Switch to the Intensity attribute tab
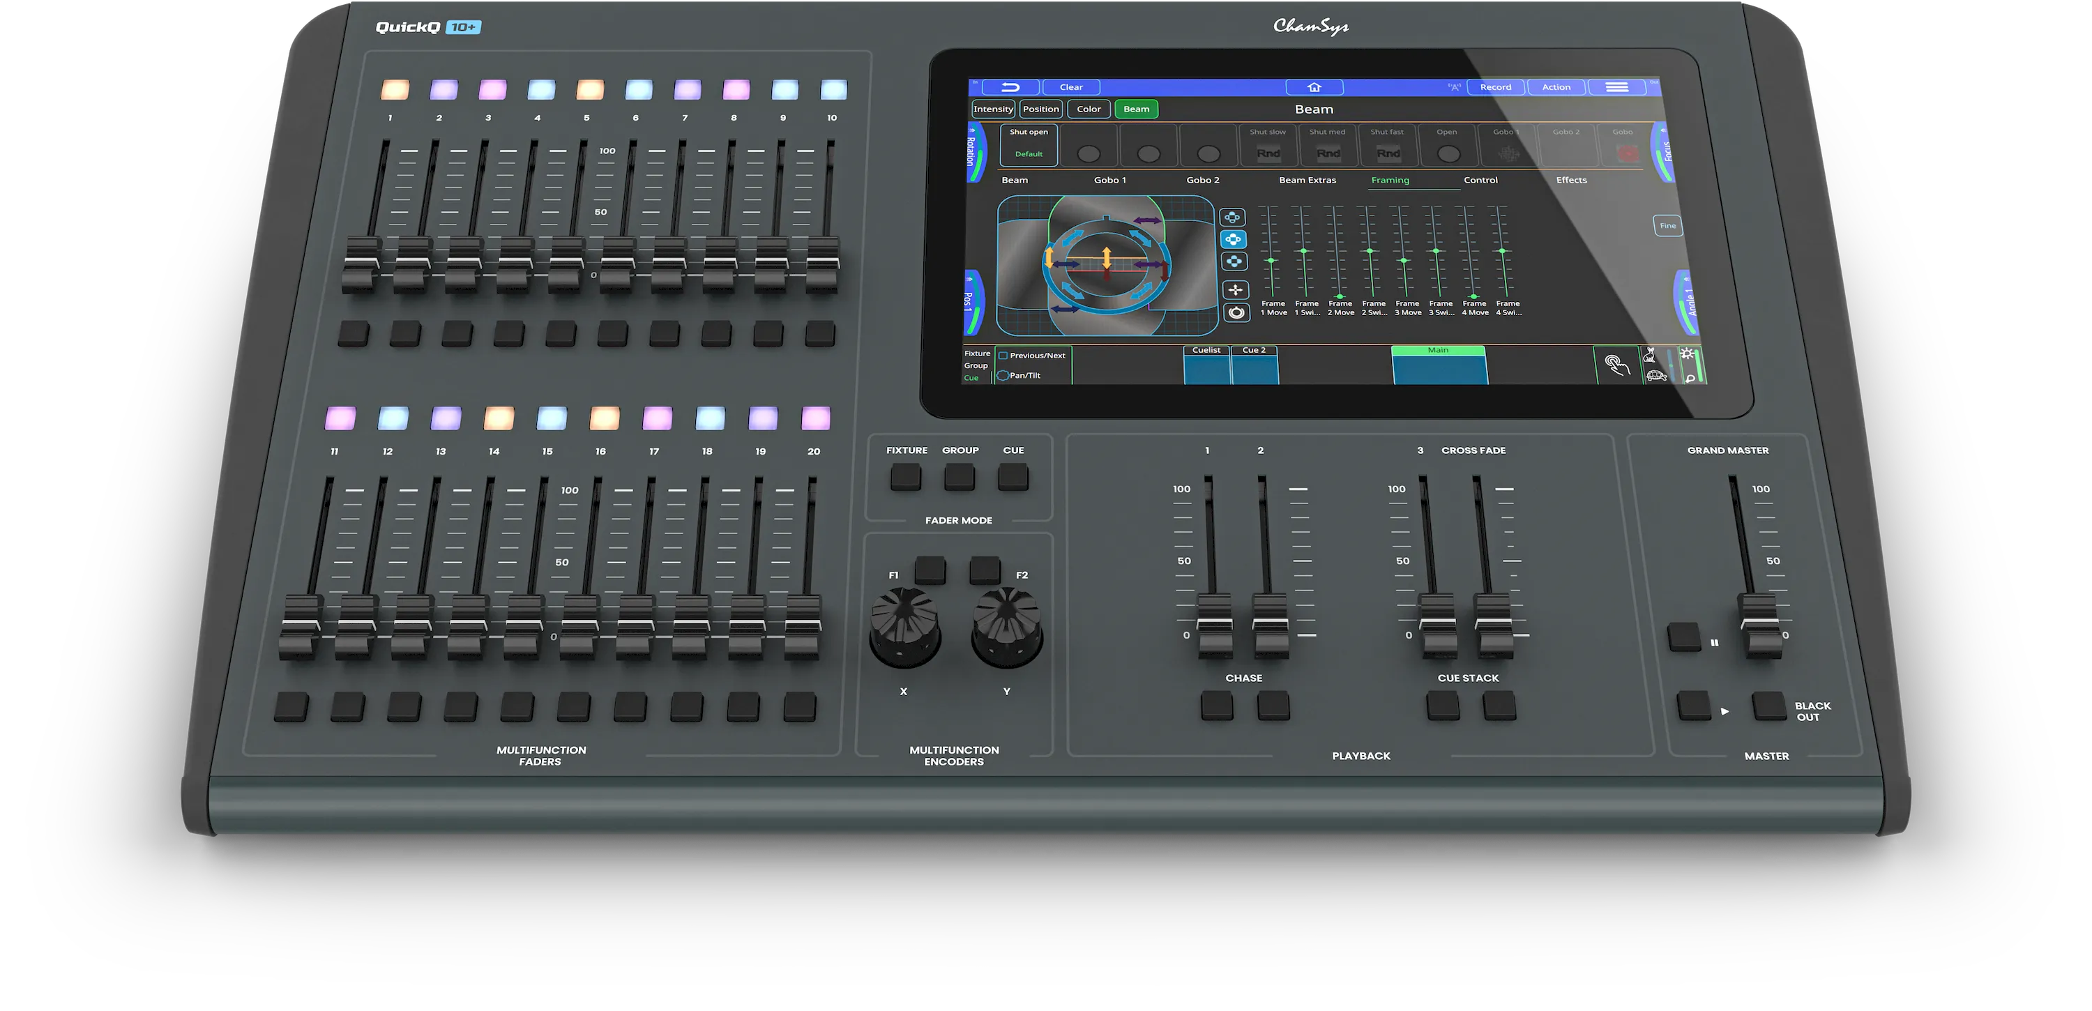This screenshot has width=2092, height=1011. pyautogui.click(x=993, y=109)
